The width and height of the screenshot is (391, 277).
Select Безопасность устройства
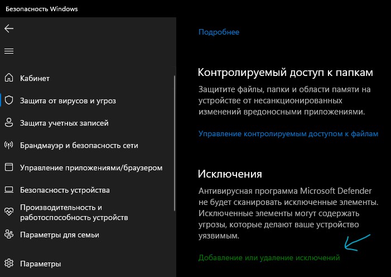click(65, 190)
